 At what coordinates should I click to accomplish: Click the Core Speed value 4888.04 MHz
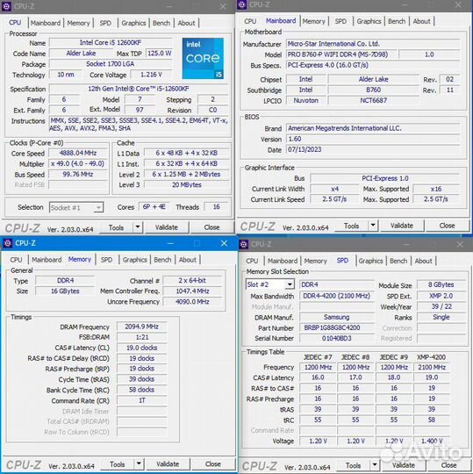(78, 153)
